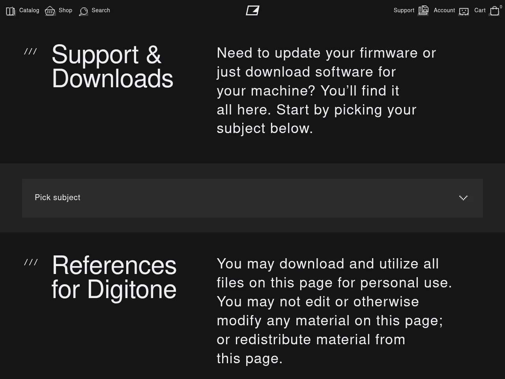Click the Support documents icon
The image size is (505, 379).
tap(423, 11)
